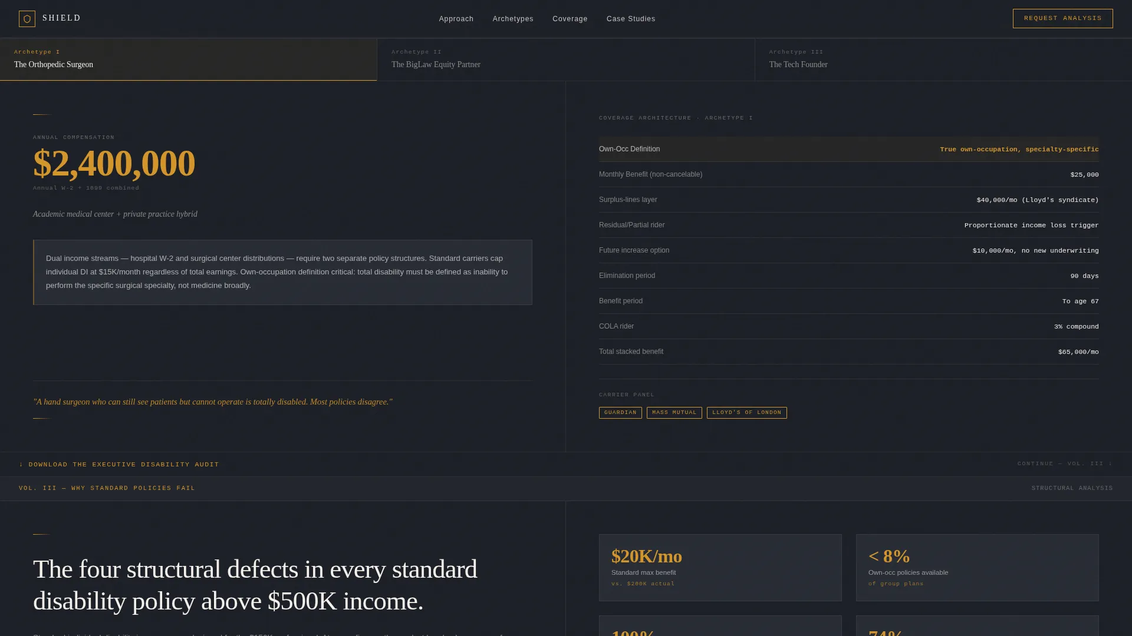Click the Total stacked benefit label

631,352
